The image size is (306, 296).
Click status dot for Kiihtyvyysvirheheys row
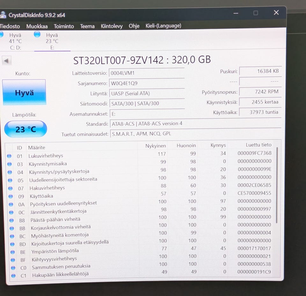13,260
